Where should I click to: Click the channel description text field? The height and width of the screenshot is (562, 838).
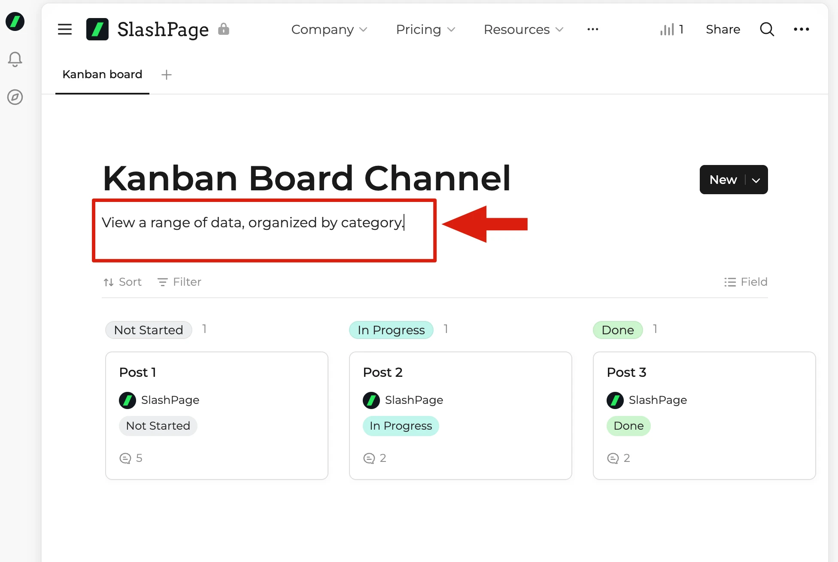tap(252, 223)
